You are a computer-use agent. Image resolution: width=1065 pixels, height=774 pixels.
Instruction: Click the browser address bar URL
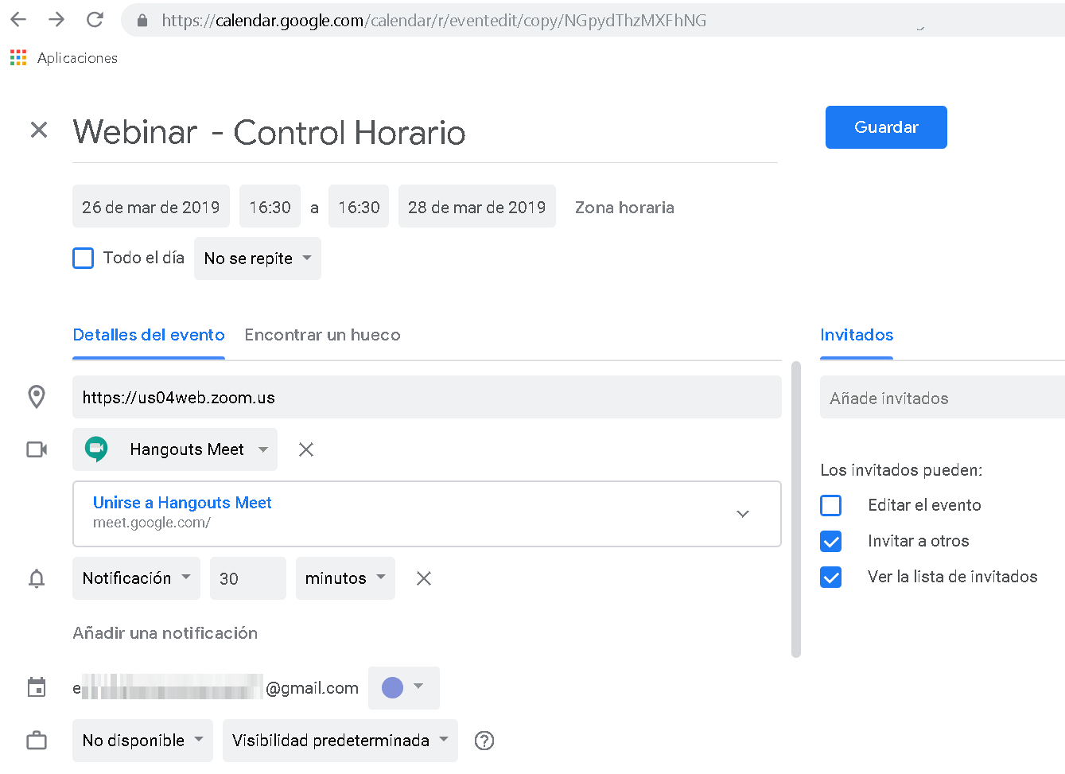coord(434,21)
